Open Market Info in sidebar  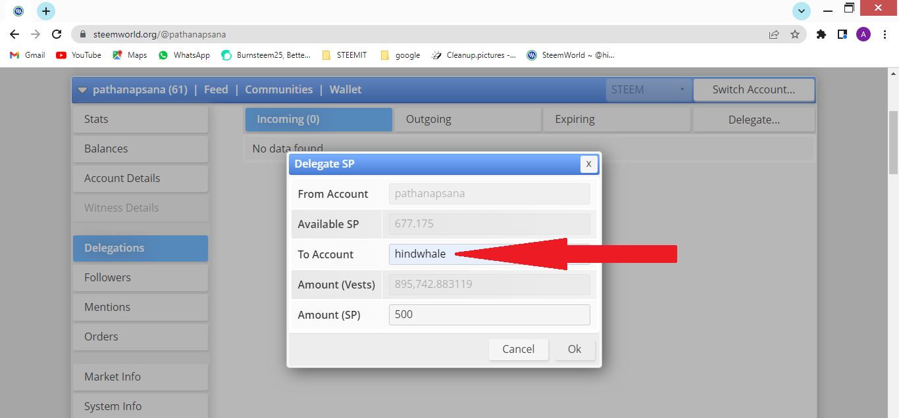click(x=140, y=377)
